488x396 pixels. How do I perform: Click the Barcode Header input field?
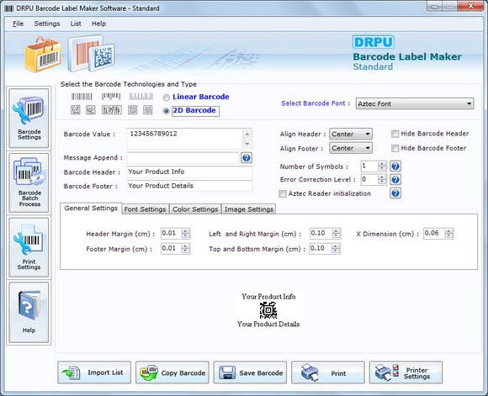[x=189, y=172]
